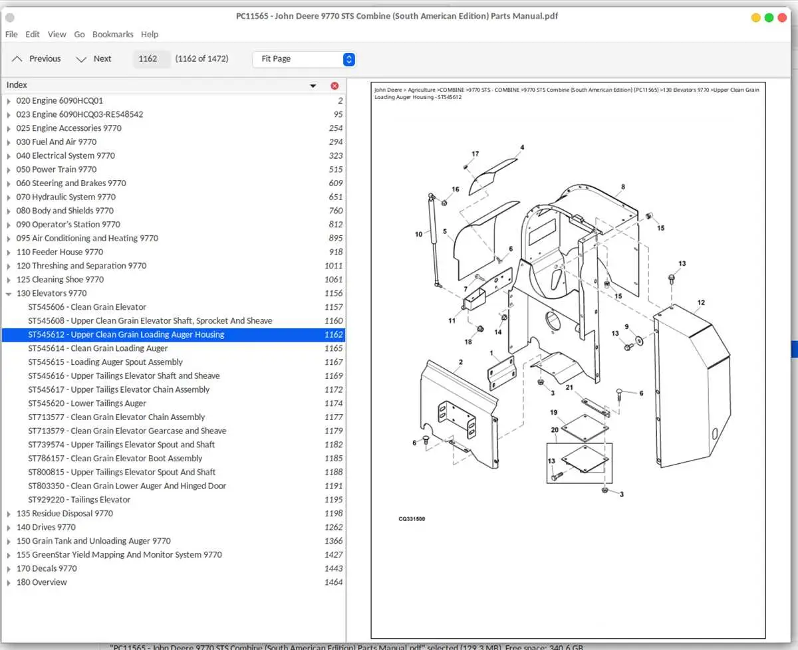Select ST545615 - Loading Auger Spout Assembly
This screenshot has width=798, height=650.
point(174,362)
